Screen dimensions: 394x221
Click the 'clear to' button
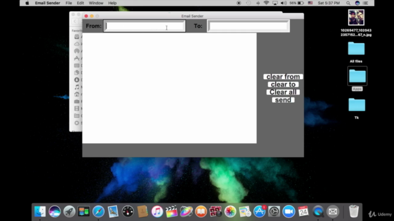(x=283, y=85)
